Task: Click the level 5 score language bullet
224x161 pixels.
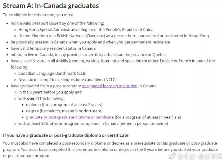Action: (x=113, y=64)
